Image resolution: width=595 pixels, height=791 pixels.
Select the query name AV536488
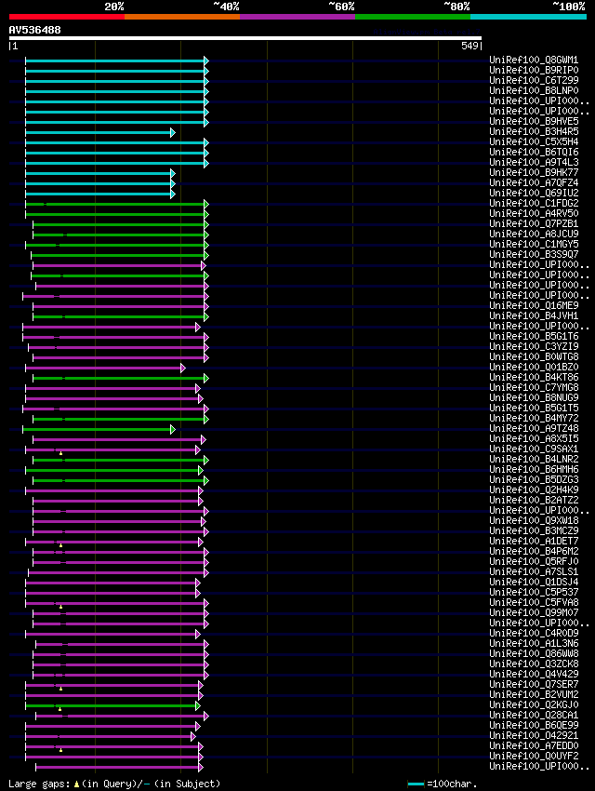34,31
